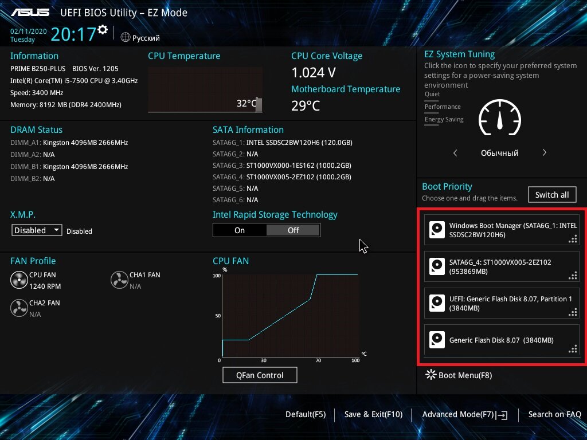Open Search on FAQ
This screenshot has width=587, height=440.
pos(554,414)
